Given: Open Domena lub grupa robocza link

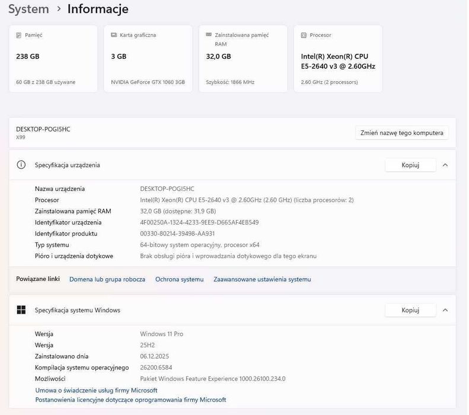Looking at the screenshot, I should pyautogui.click(x=107, y=279).
